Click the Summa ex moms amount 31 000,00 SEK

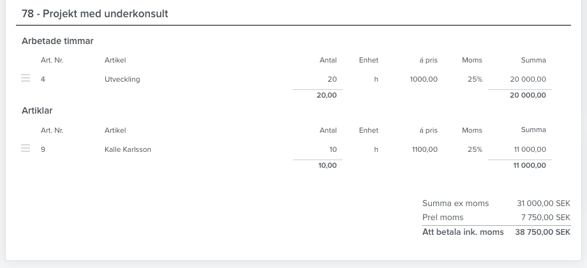coord(544,204)
